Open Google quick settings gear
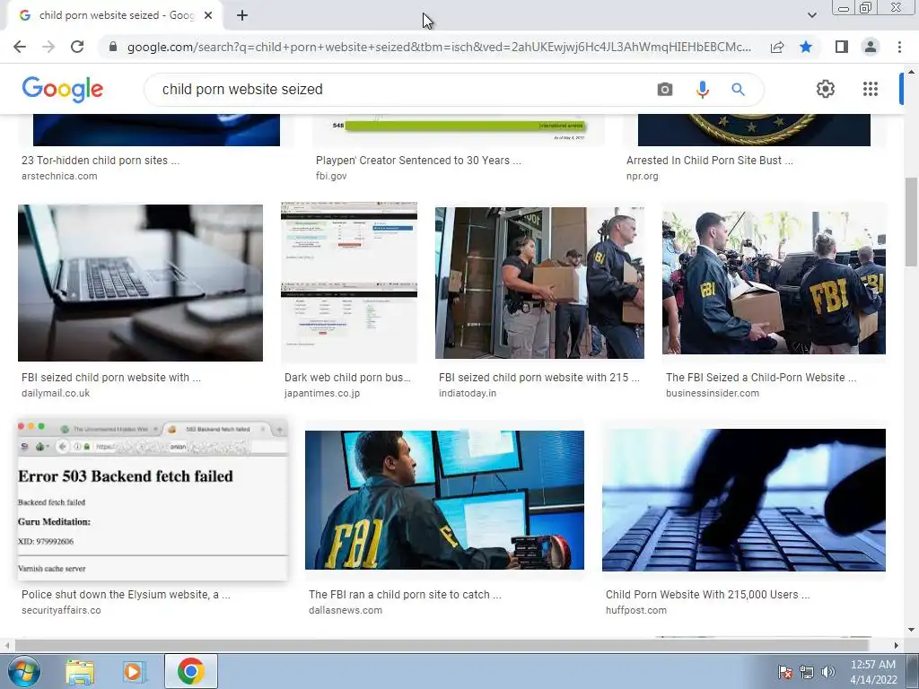The width and height of the screenshot is (919, 689). [x=826, y=89]
